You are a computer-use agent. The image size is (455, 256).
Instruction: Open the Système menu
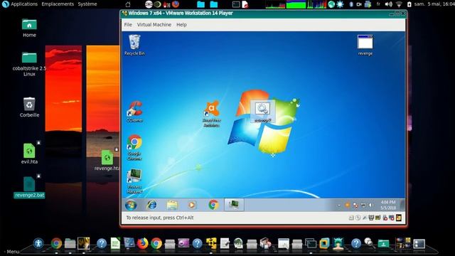pos(87,4)
